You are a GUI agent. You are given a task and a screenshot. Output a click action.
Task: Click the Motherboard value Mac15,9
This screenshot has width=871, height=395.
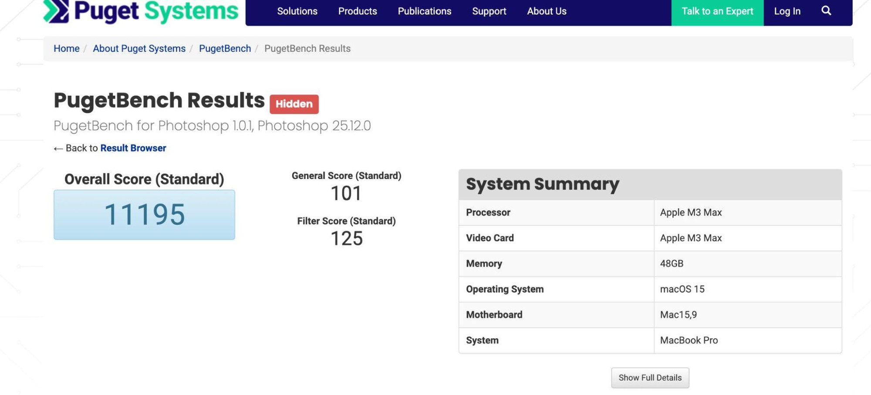pyautogui.click(x=678, y=315)
